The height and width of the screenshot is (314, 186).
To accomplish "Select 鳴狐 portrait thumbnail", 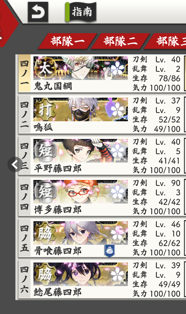I will point(81,109).
